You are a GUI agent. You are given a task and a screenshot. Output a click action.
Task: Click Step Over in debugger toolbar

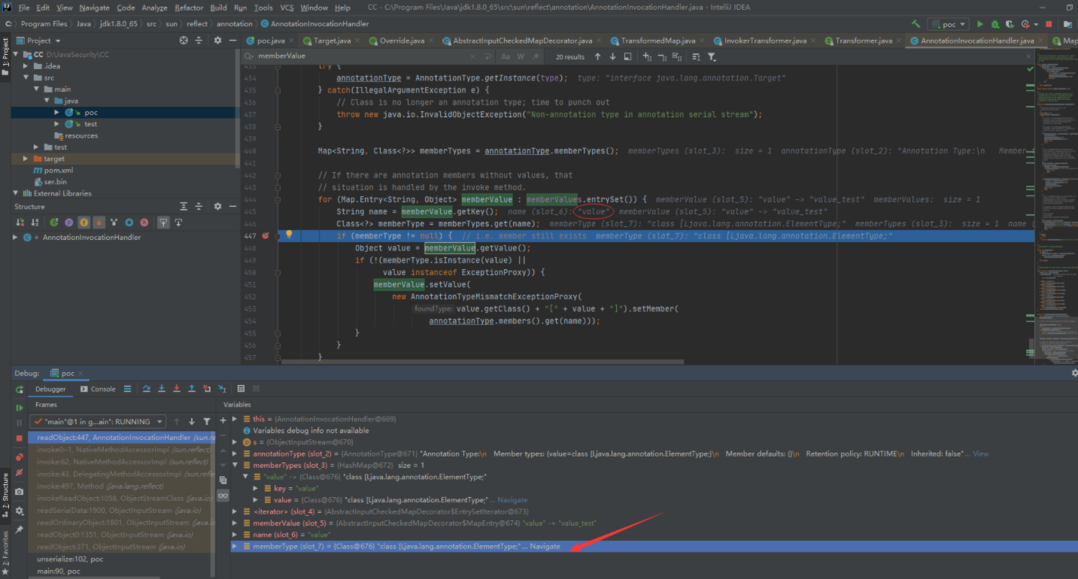tap(146, 389)
